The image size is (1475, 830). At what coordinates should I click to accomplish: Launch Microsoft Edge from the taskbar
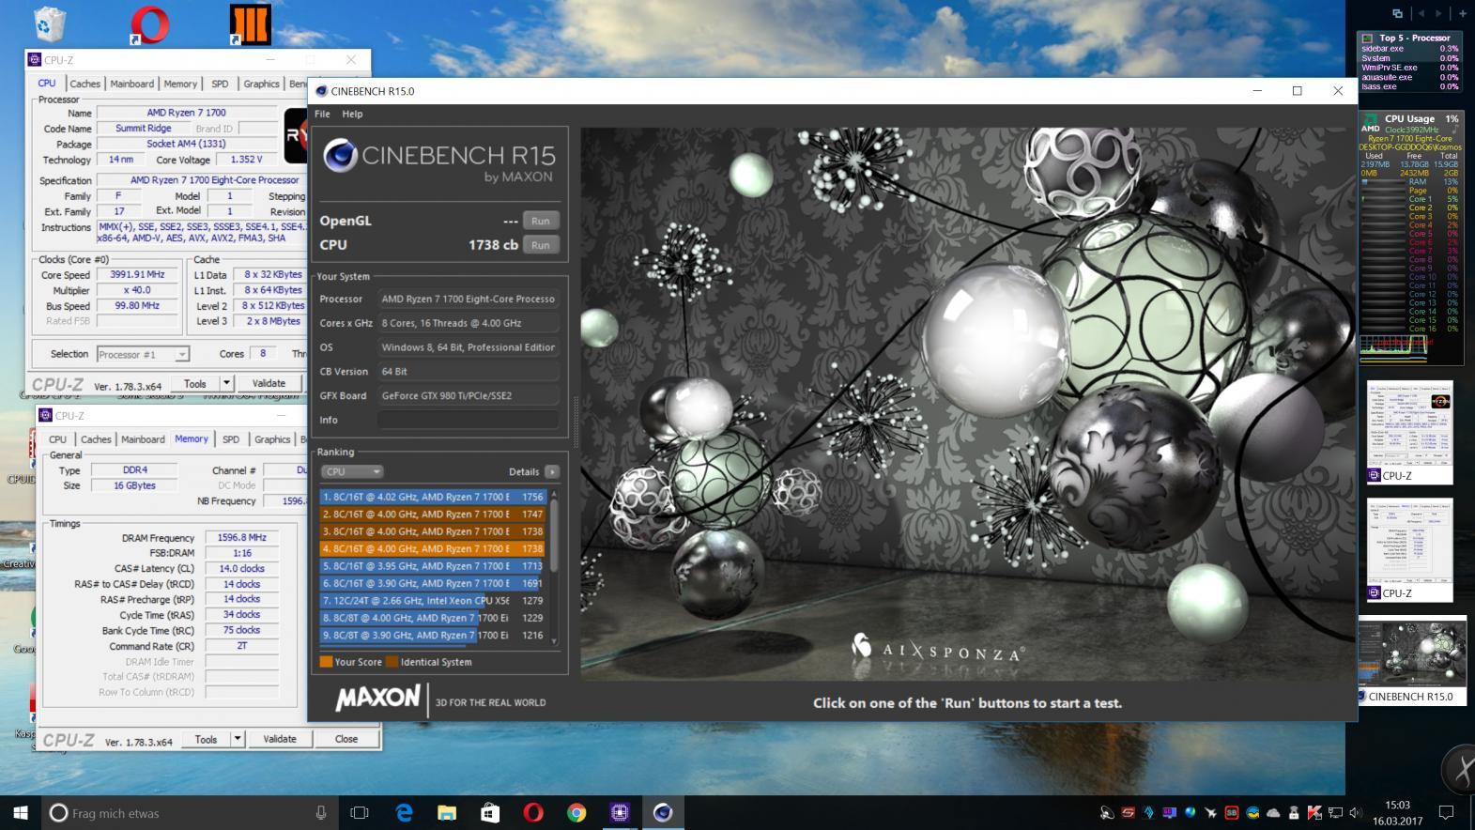[x=404, y=813]
